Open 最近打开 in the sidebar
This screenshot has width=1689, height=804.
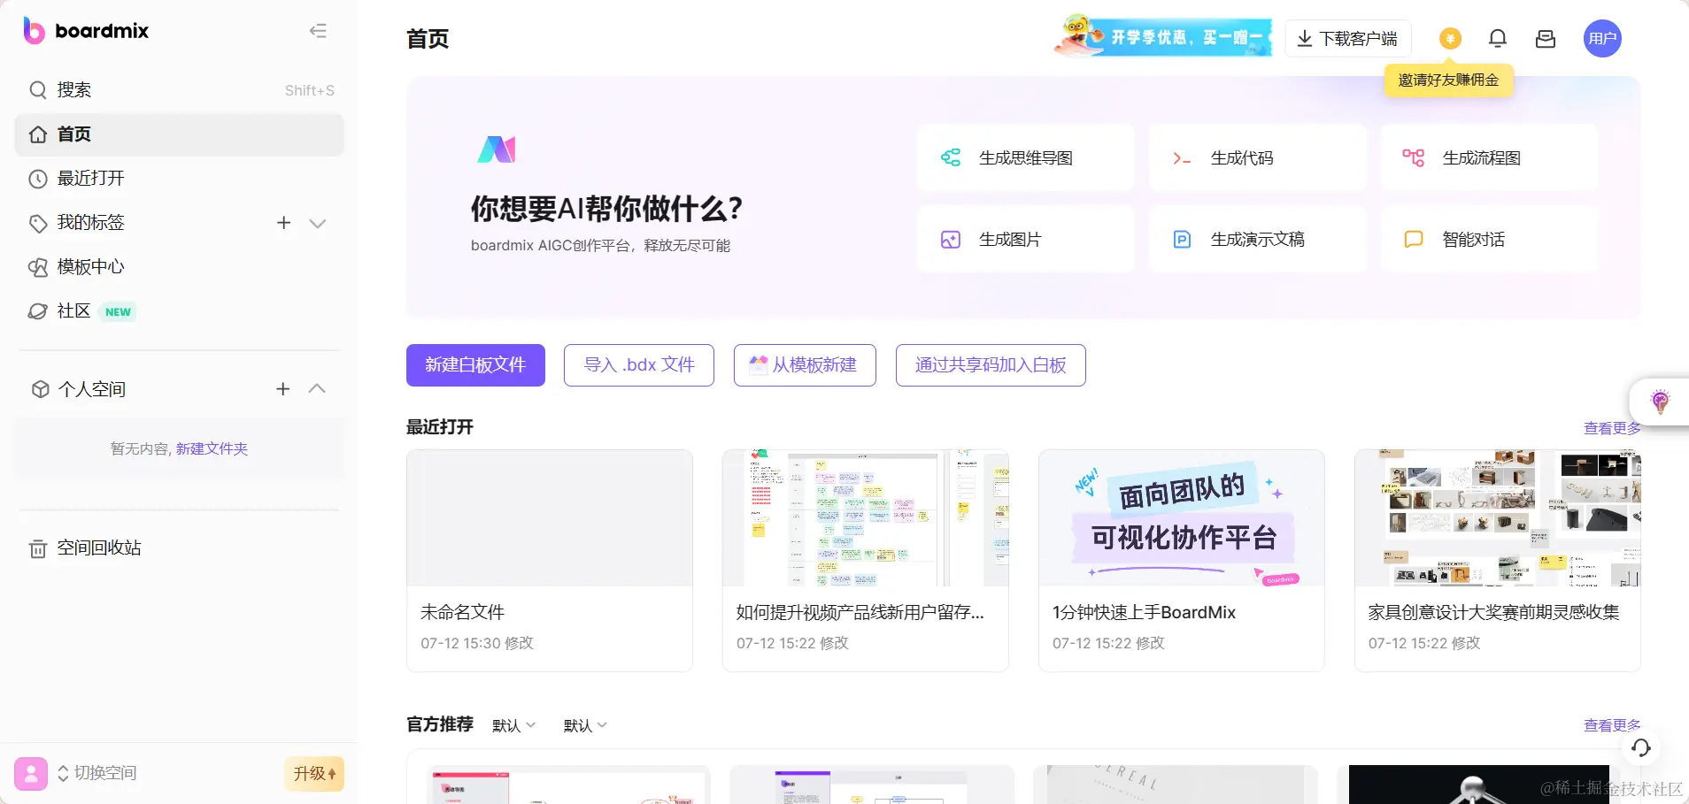point(180,179)
